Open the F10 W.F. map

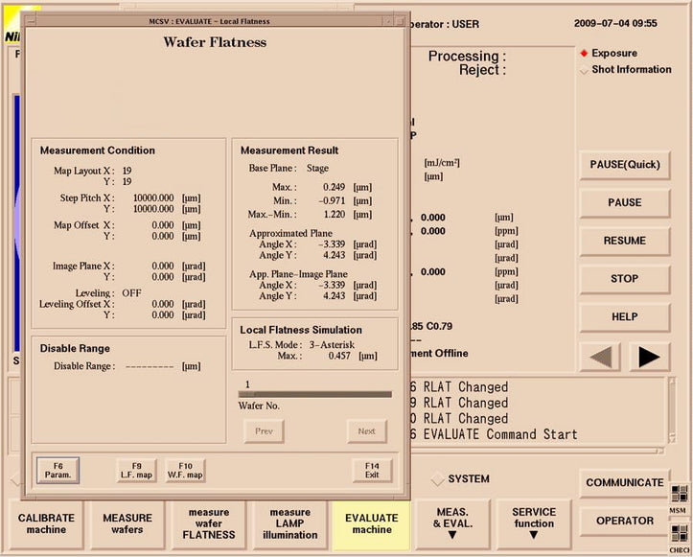pyautogui.click(x=185, y=471)
